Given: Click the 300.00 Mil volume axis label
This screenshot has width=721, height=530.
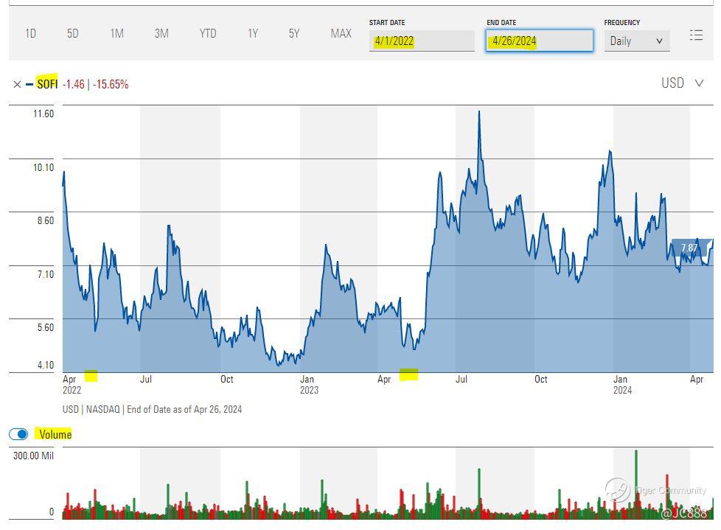Looking at the screenshot, I should pyautogui.click(x=33, y=456).
